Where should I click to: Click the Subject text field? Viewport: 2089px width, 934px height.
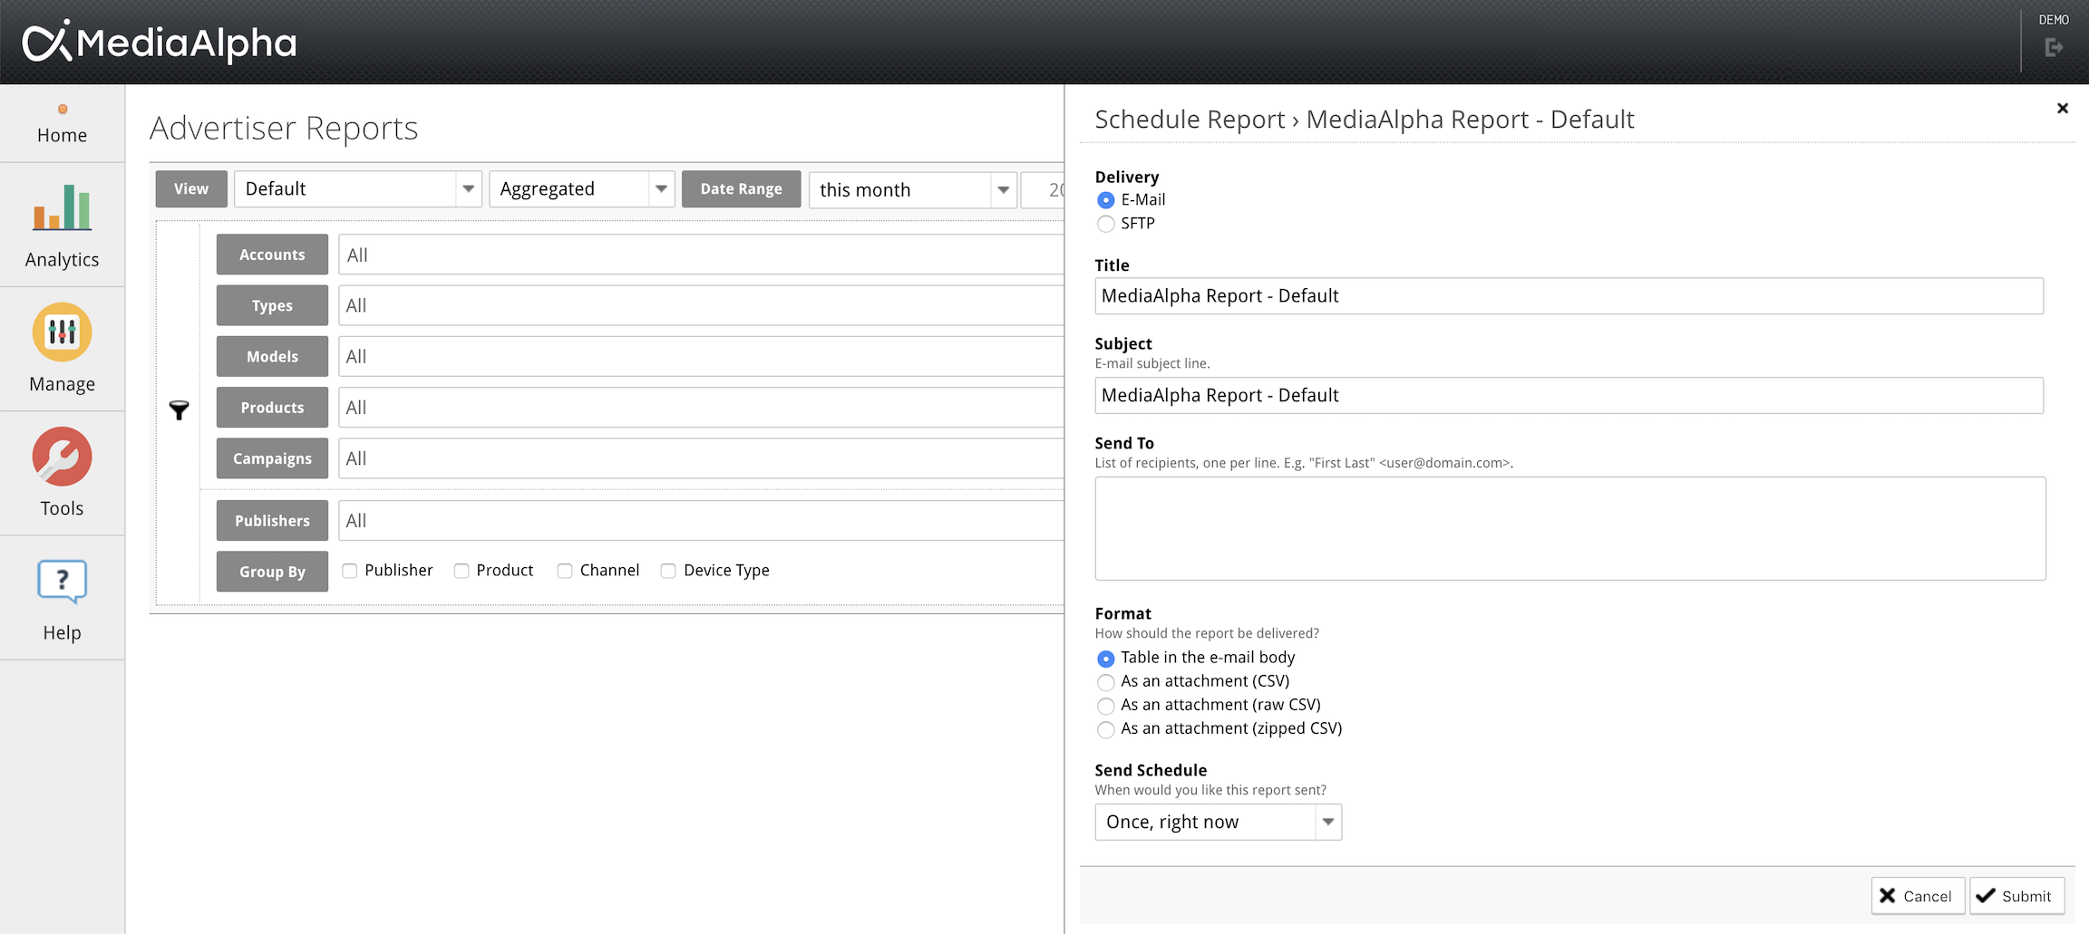[x=1569, y=396]
